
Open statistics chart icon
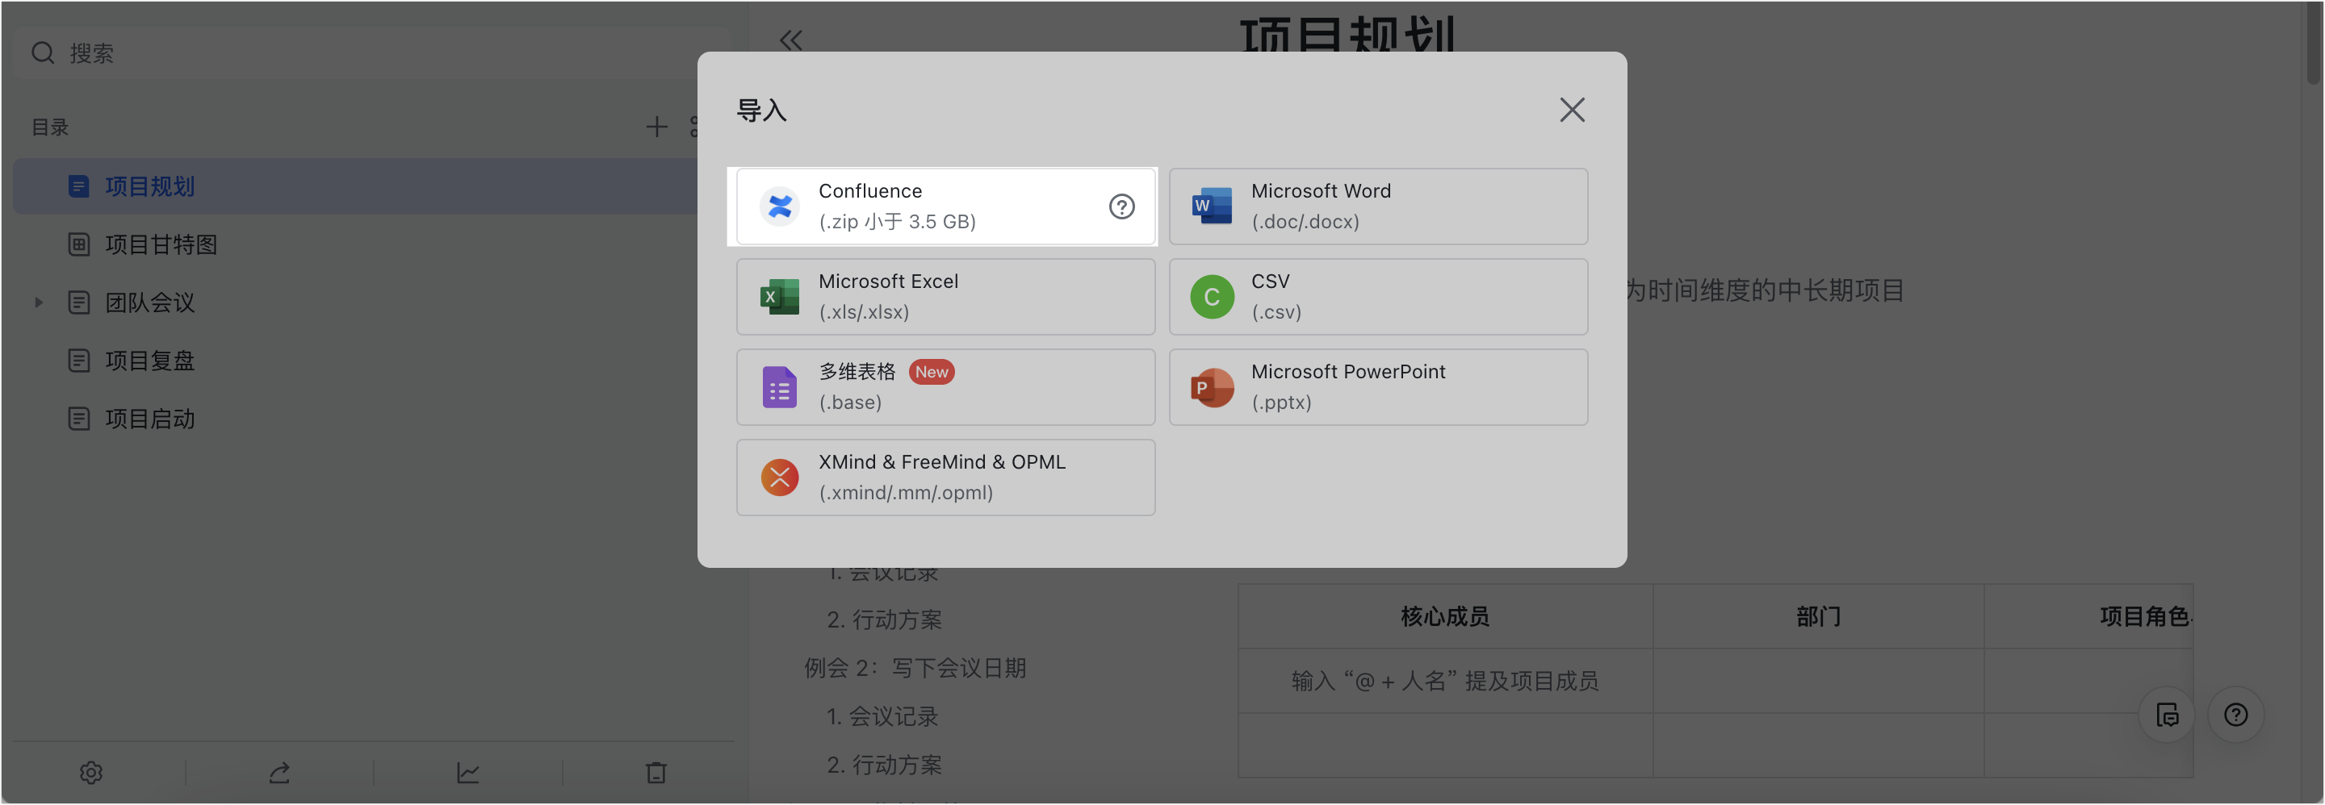pyautogui.click(x=467, y=773)
